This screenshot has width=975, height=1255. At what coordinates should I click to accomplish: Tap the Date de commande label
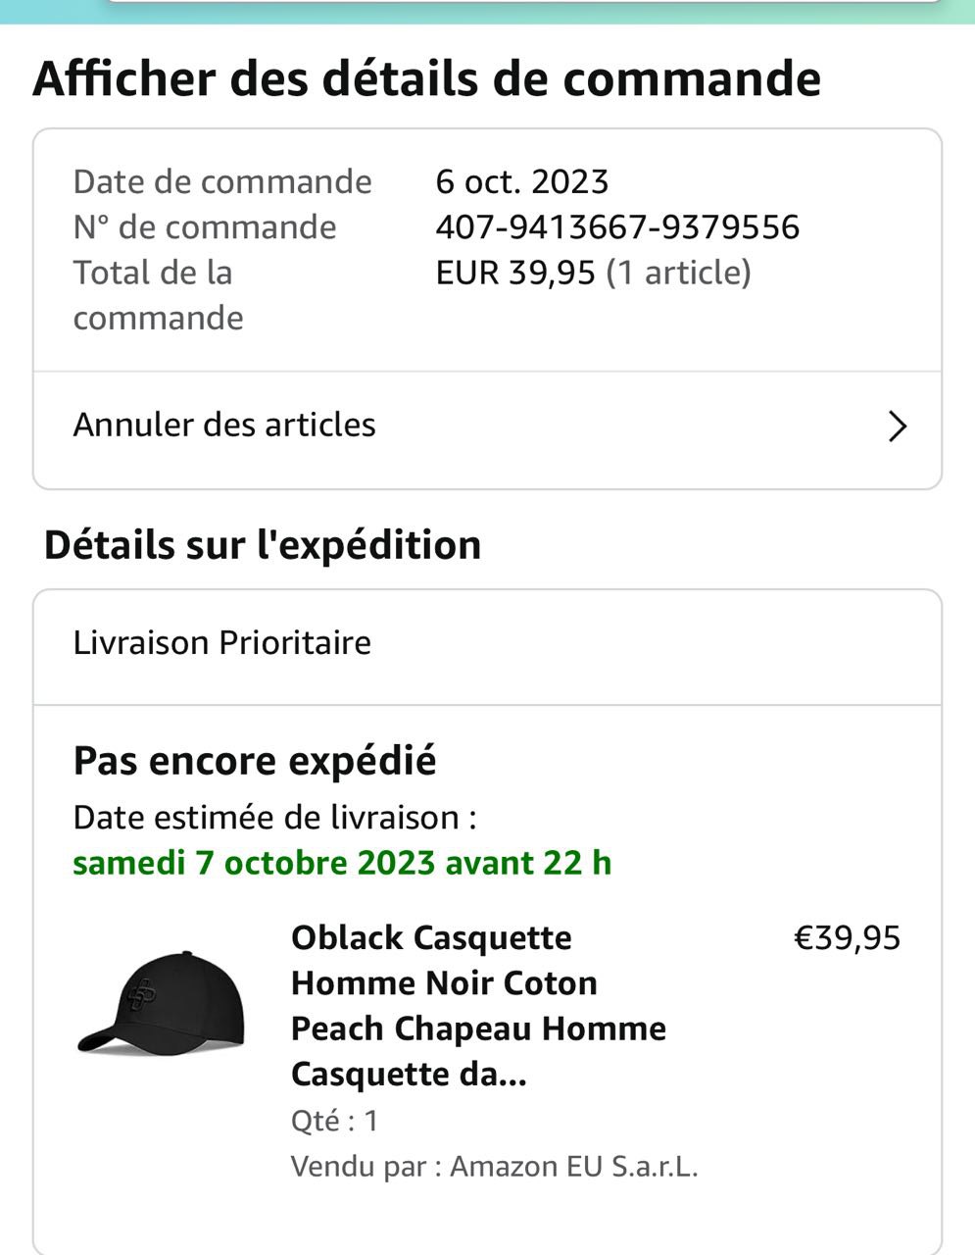222,182
